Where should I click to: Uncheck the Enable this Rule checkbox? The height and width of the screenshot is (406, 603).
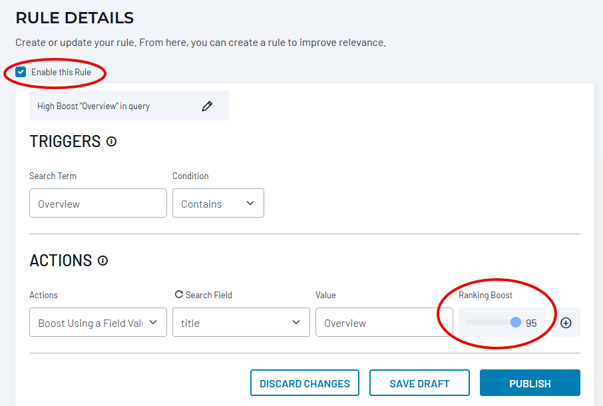tap(21, 72)
